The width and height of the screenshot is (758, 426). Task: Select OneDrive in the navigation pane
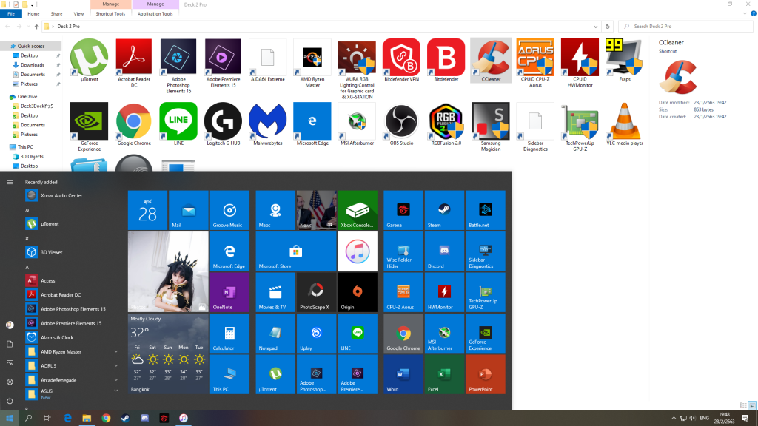tap(27, 97)
